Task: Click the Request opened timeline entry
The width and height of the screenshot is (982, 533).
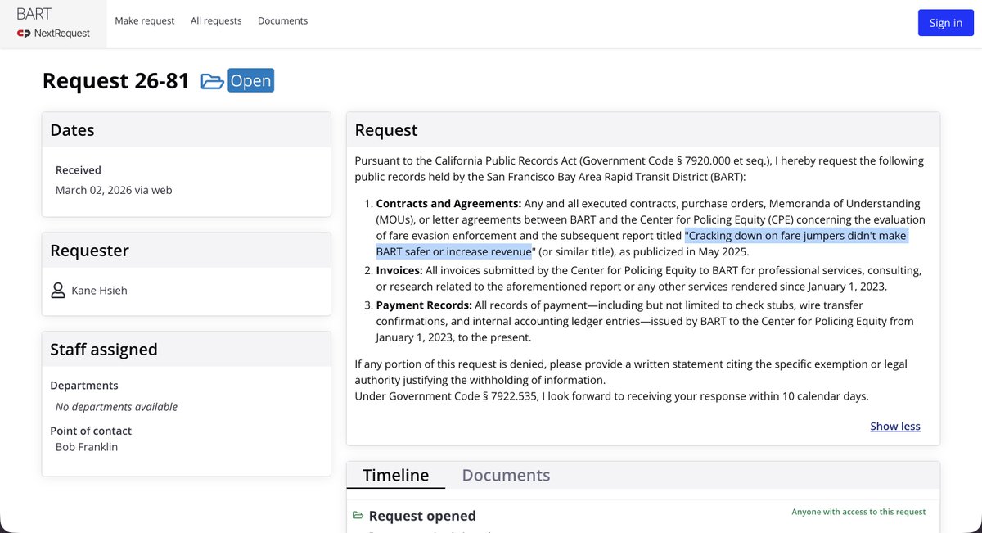Action: [x=422, y=516]
